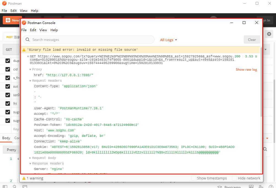Click the warning triangle icon in the Binary file error row
276x188 pixels.
[x=24, y=50]
